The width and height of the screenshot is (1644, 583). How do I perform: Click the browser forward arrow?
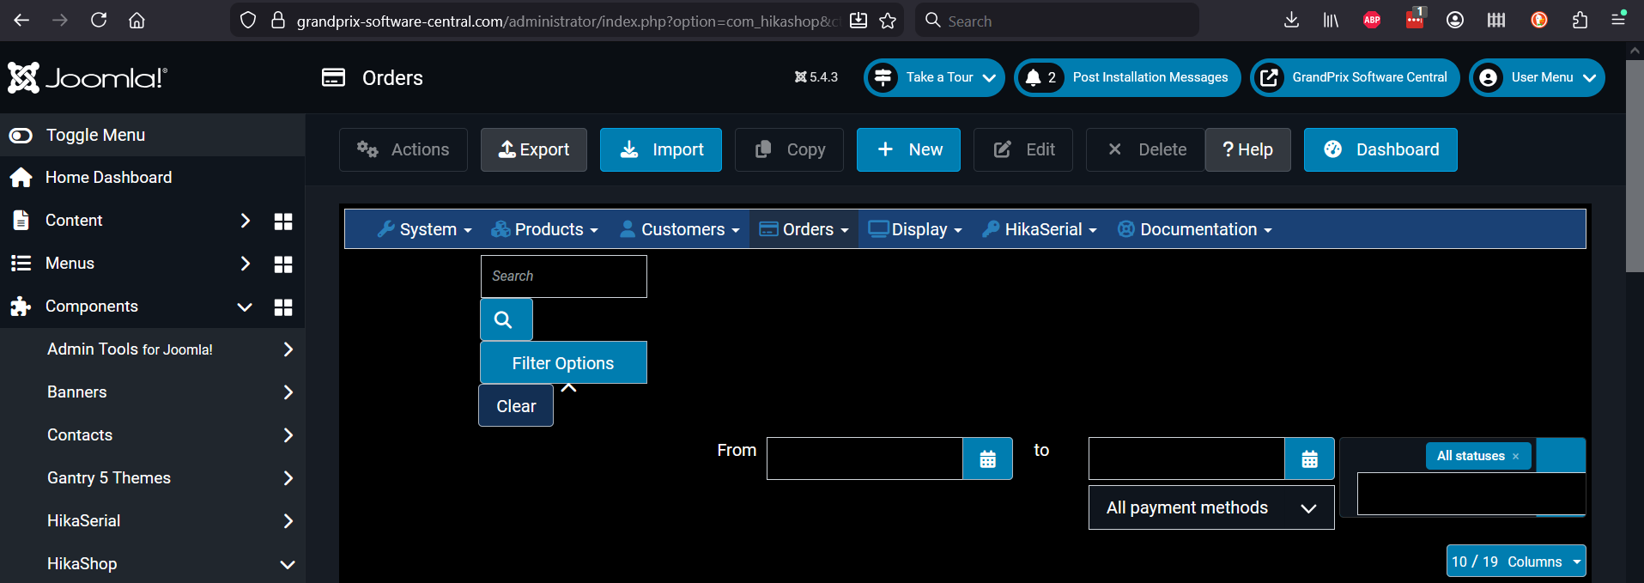60,20
